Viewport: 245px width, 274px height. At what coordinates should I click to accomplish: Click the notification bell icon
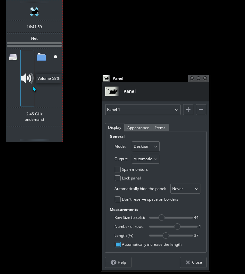pyautogui.click(x=55, y=57)
